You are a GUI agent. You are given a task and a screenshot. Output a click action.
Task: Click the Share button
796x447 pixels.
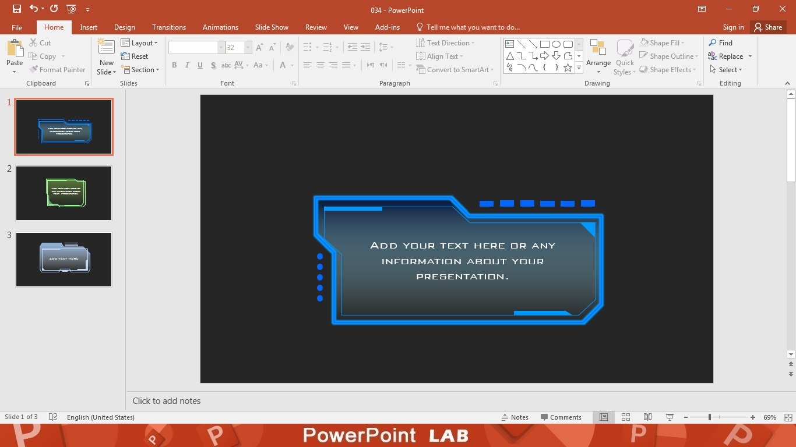coord(767,27)
